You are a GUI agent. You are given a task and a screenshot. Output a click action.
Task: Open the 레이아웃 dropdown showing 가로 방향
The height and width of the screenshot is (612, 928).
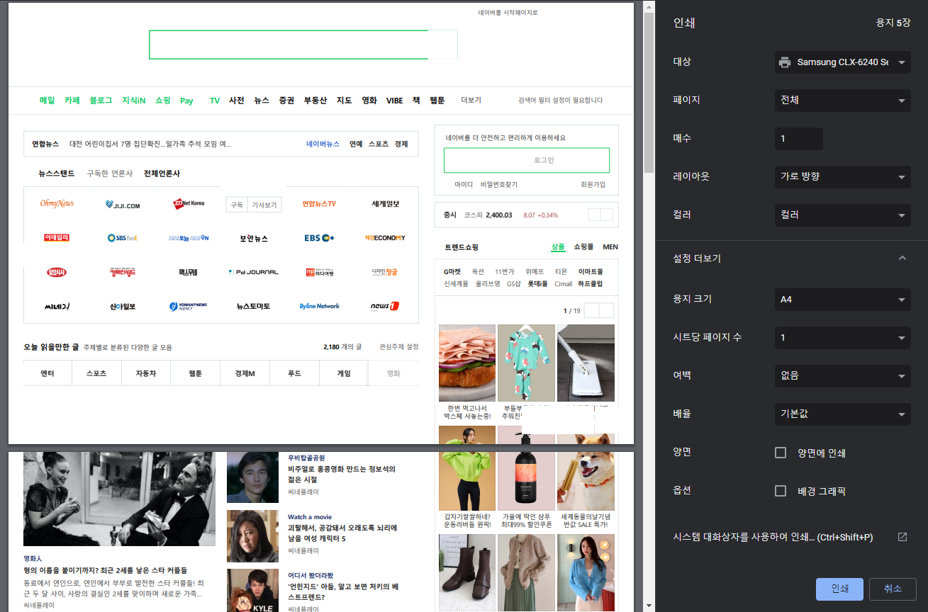[x=842, y=176]
